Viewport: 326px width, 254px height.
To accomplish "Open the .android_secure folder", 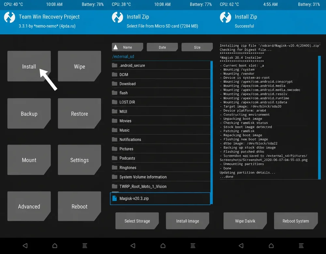I will (161, 65).
